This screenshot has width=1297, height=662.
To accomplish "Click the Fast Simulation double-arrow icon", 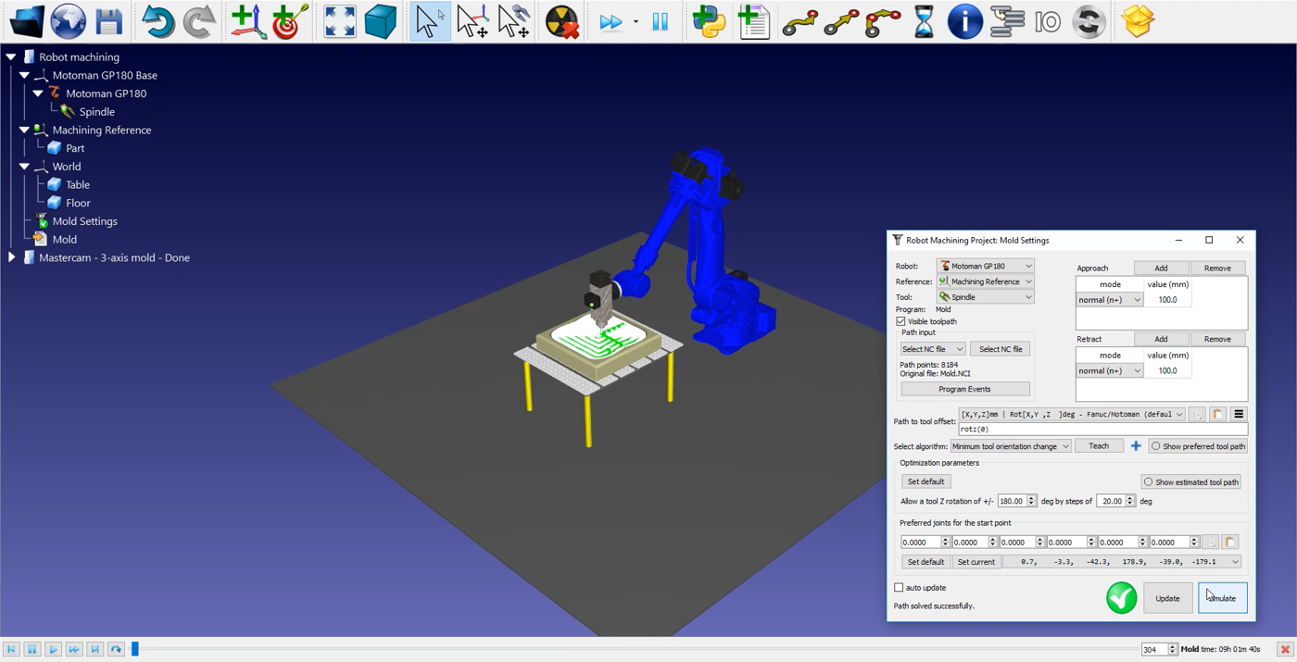I will (613, 20).
